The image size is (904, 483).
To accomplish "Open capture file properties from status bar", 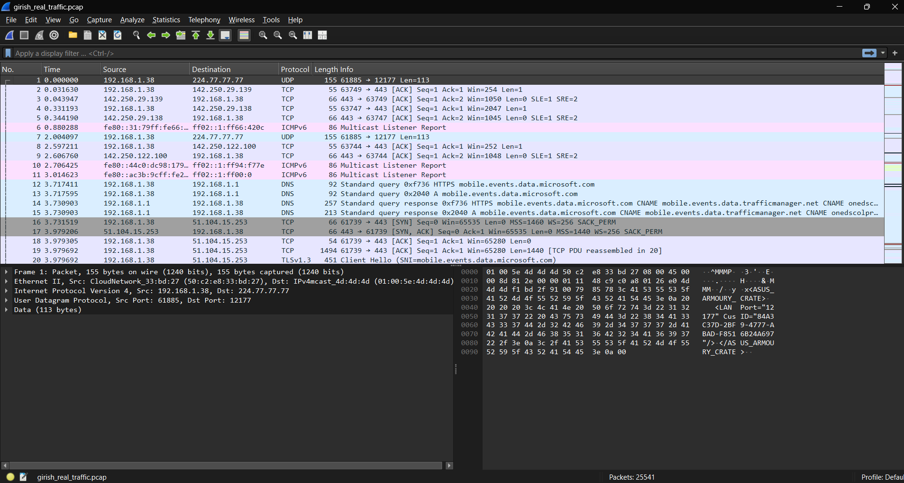I will 24,477.
